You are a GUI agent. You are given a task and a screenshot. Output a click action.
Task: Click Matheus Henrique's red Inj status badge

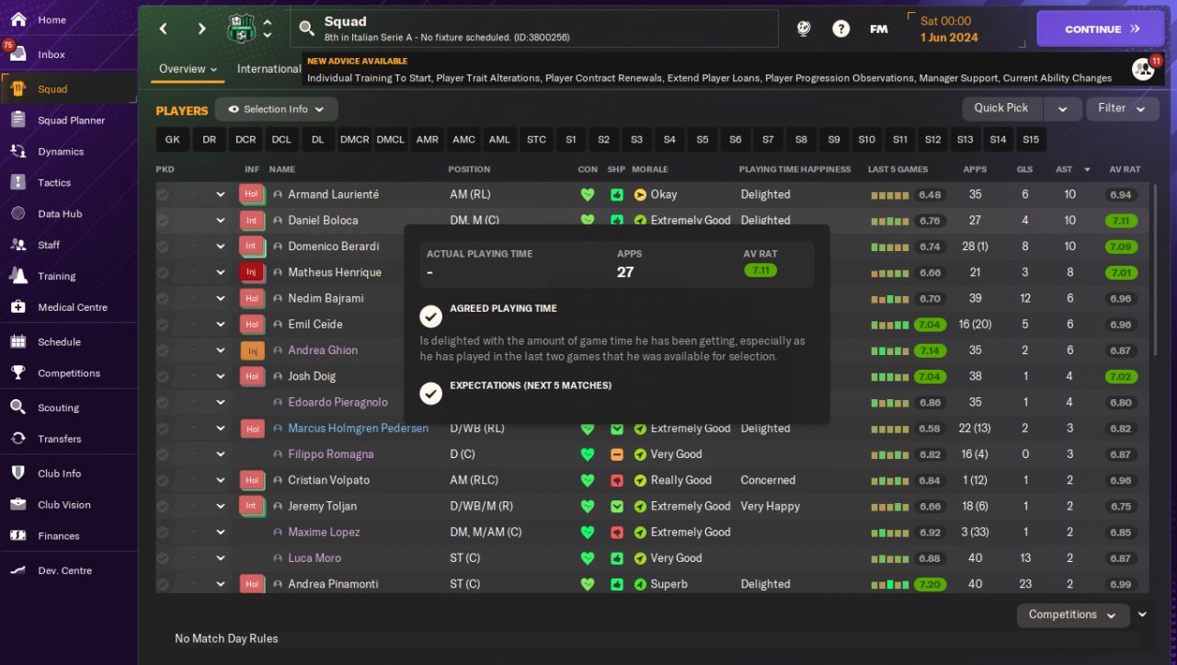coord(250,272)
